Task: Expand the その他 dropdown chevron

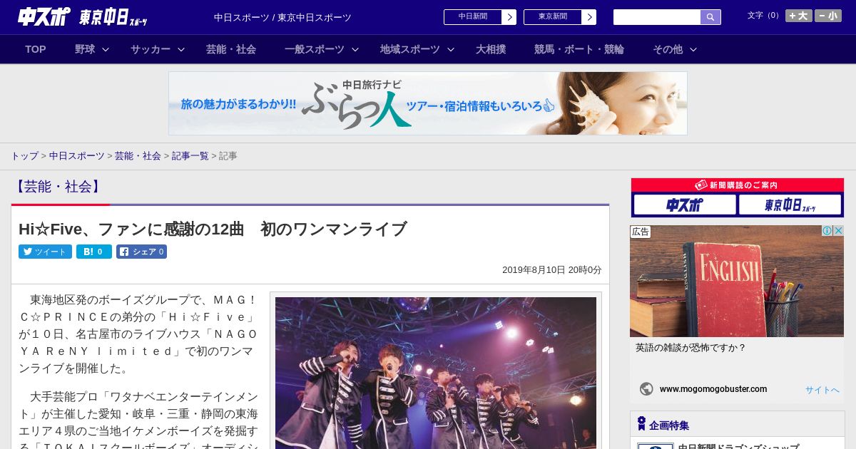Action: tap(693, 49)
